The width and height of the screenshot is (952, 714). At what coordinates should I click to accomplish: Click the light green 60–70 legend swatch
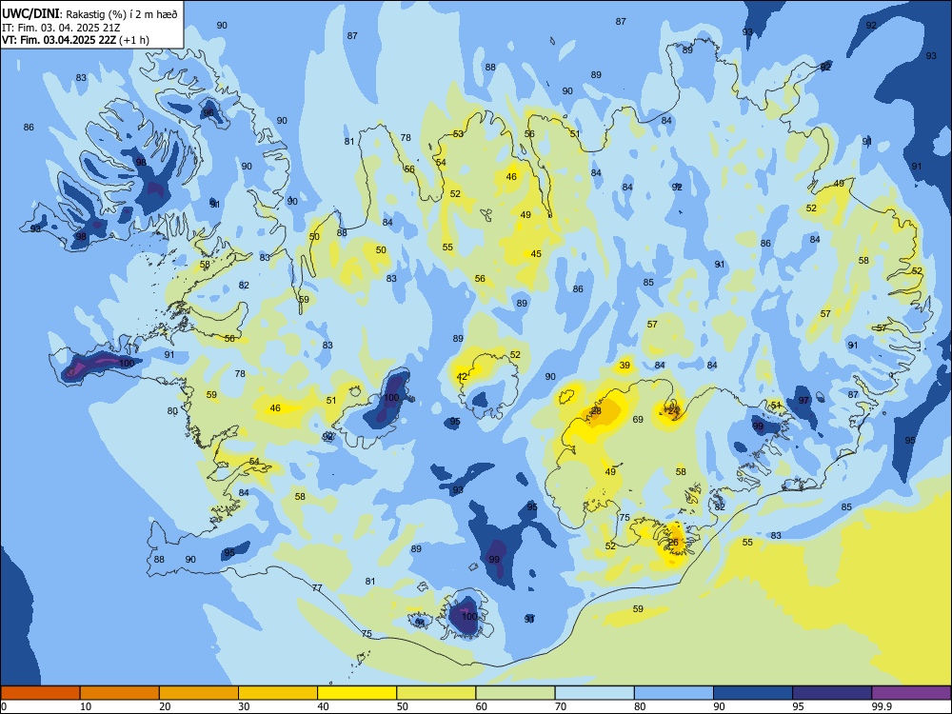point(515,693)
